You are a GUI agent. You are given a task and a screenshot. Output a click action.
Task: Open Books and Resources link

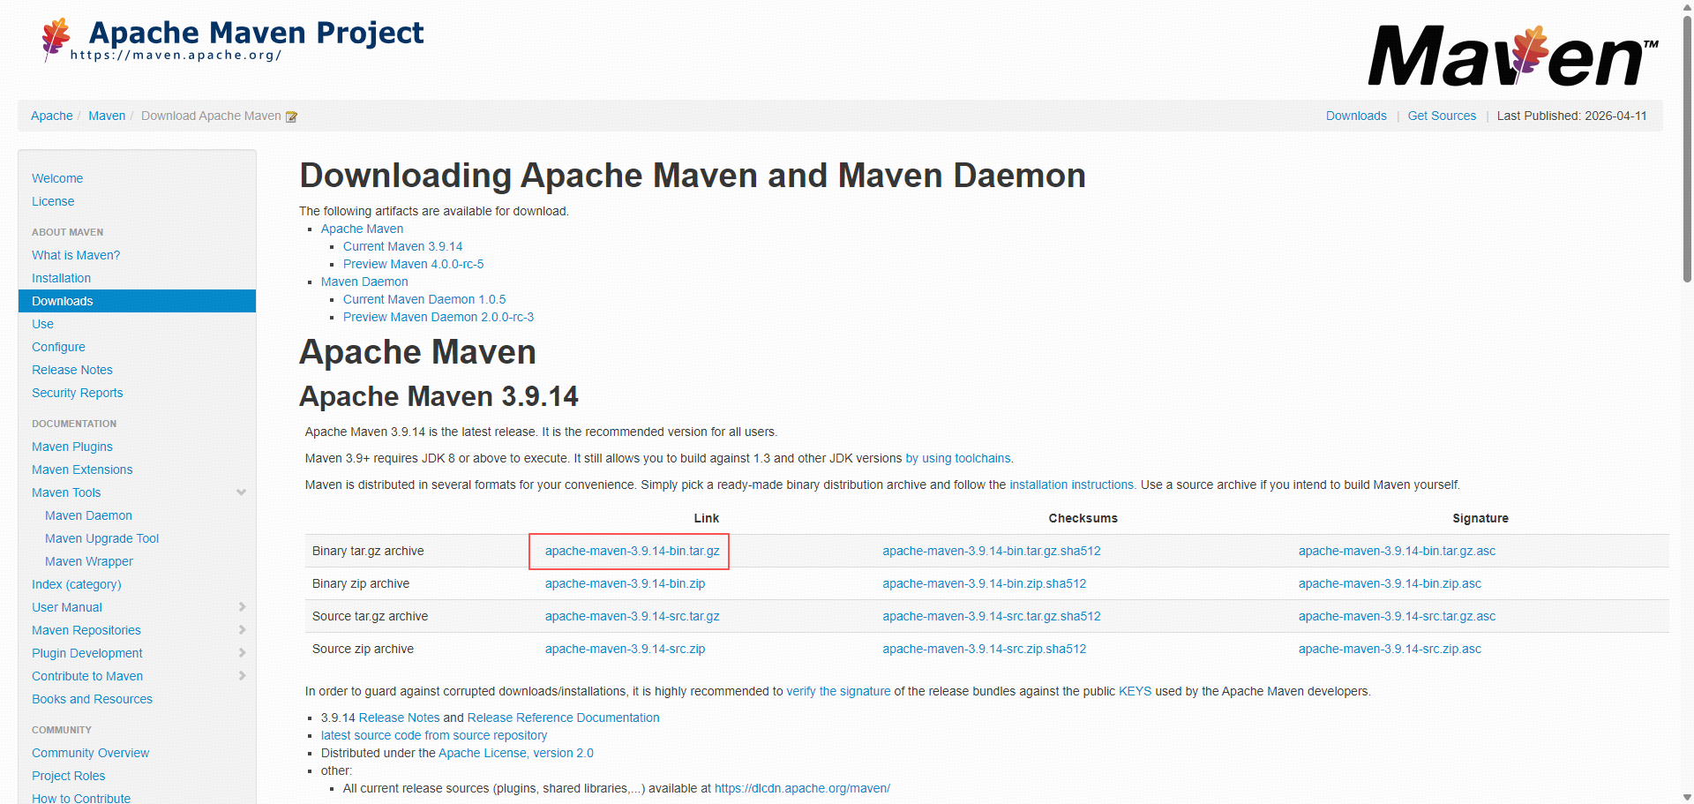(92, 699)
